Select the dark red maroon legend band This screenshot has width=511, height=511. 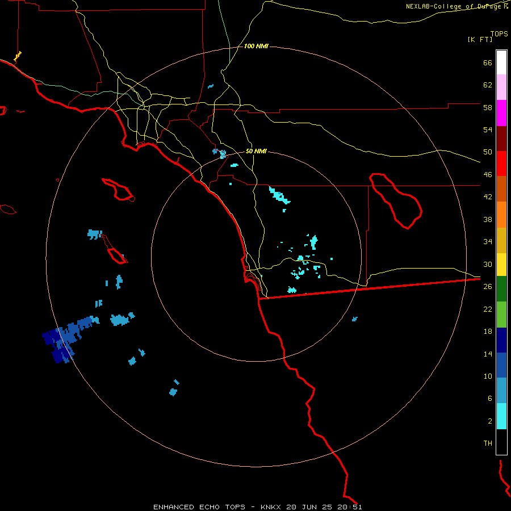(501, 139)
